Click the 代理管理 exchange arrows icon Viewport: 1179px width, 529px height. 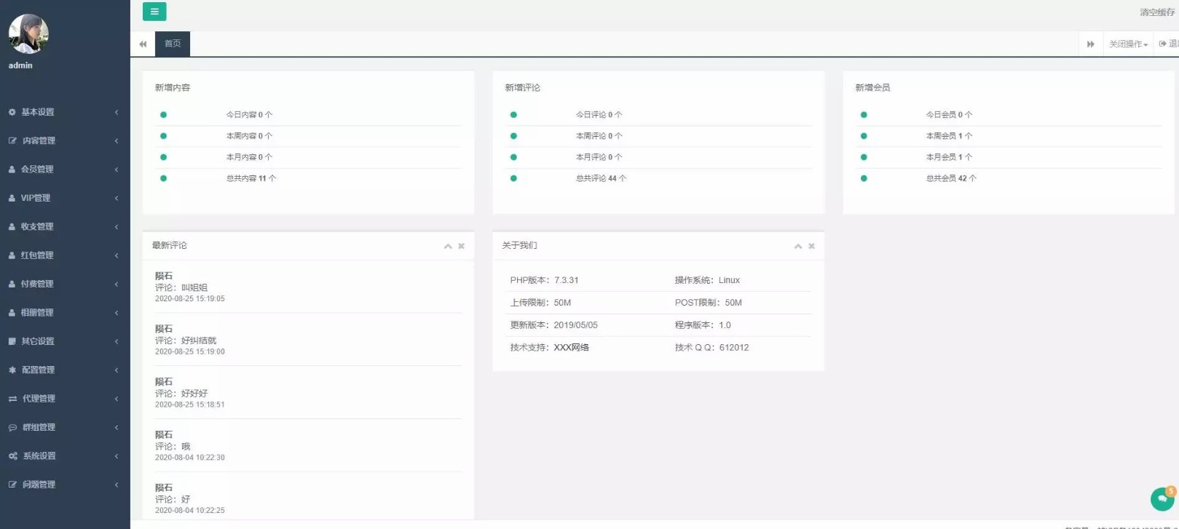click(x=12, y=399)
